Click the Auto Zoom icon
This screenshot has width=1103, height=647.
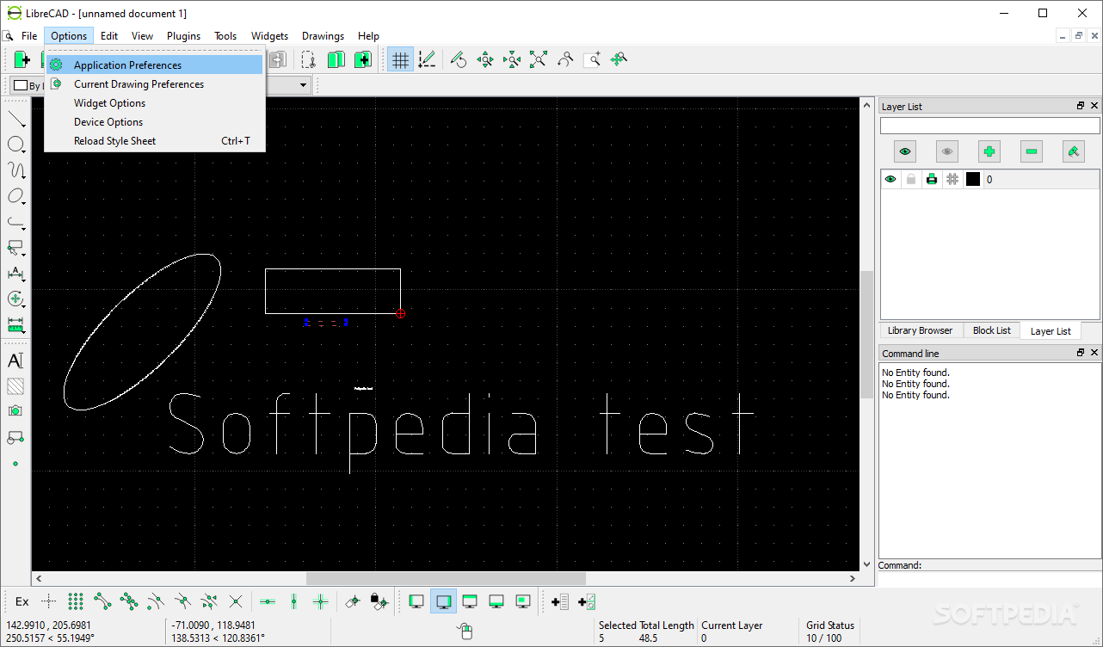click(539, 59)
